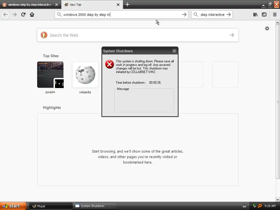Select Mypal taskbar button
280x210 pixels.
[x=51, y=206]
